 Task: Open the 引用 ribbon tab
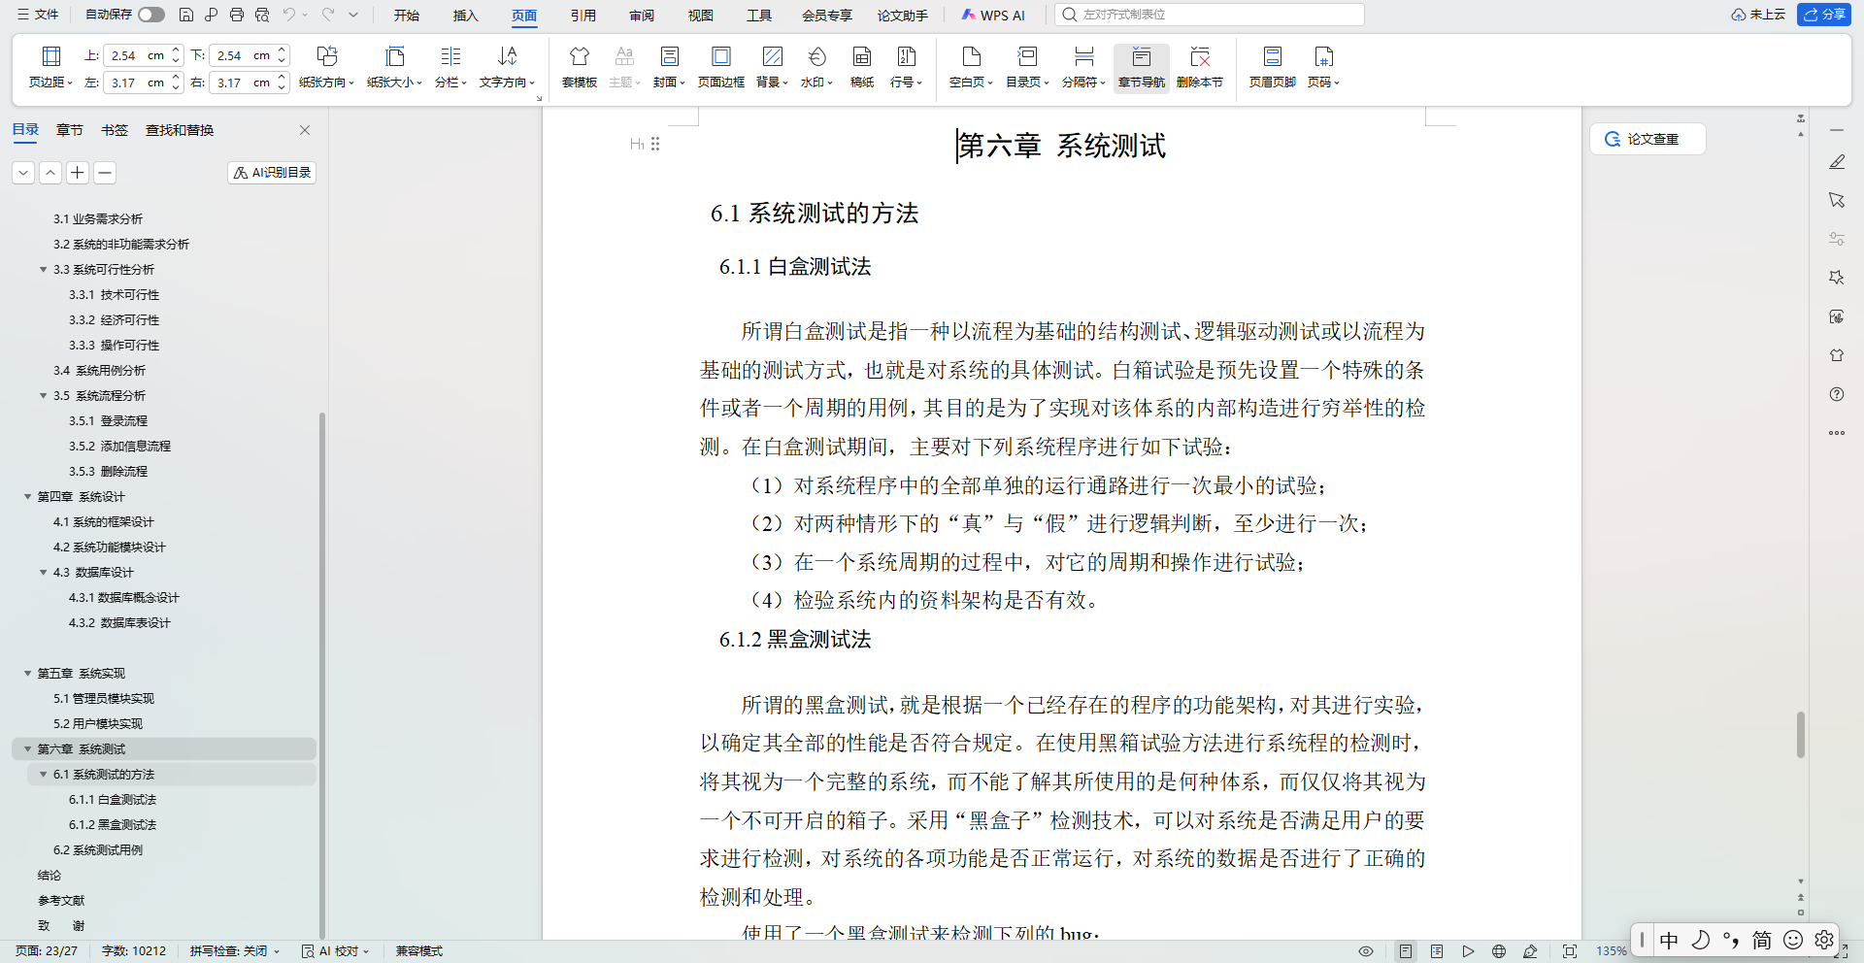click(x=583, y=16)
